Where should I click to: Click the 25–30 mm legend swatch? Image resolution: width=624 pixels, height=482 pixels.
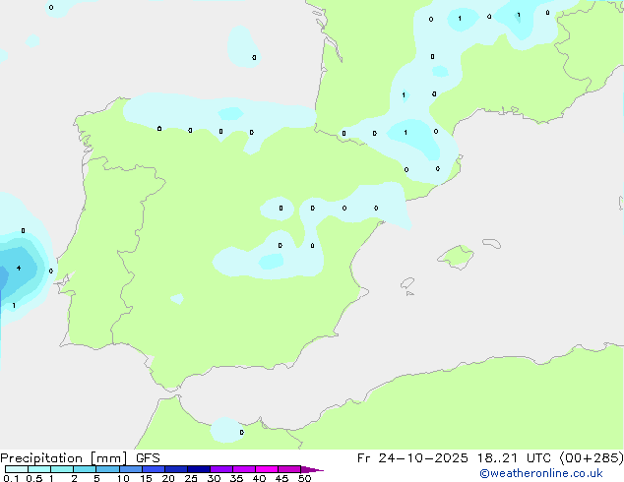tap(199, 469)
